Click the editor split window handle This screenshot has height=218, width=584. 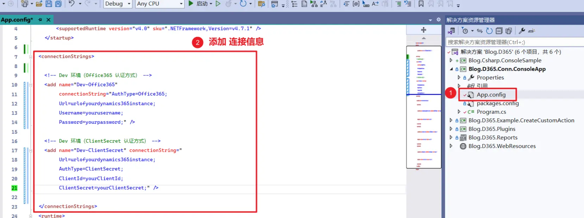point(424,30)
